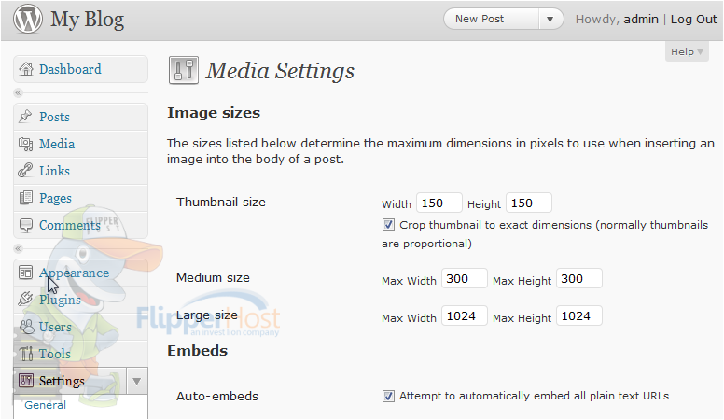The height and width of the screenshot is (420, 724).
Task: Click the Log Out link
Action: 693,20
